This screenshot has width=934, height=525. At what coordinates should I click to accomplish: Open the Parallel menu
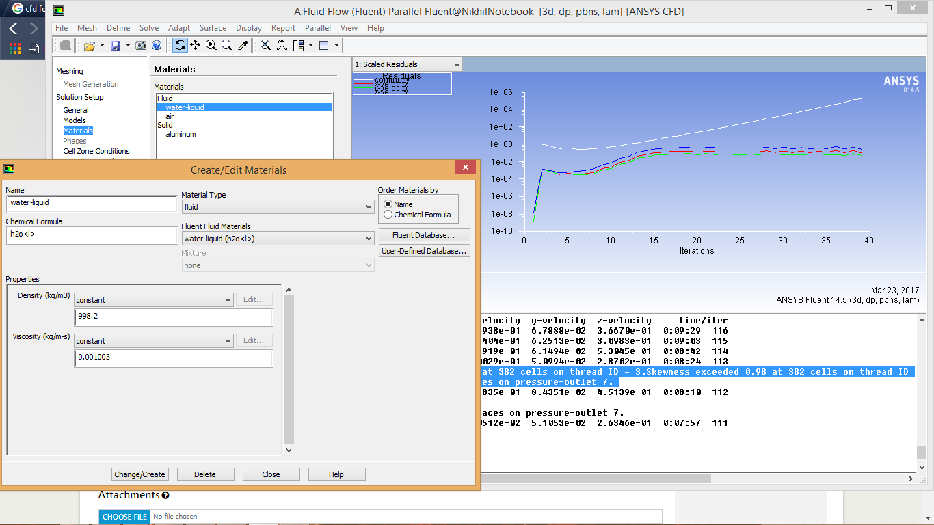(317, 28)
